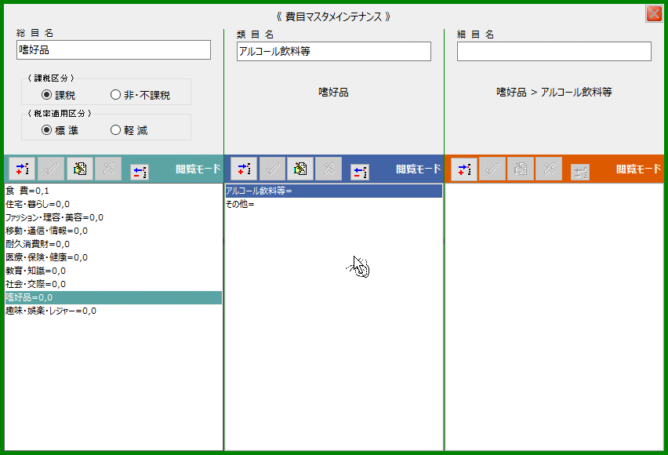Select the ファッション・理容・美容=0,0 row
The height and width of the screenshot is (455, 668).
[114, 217]
